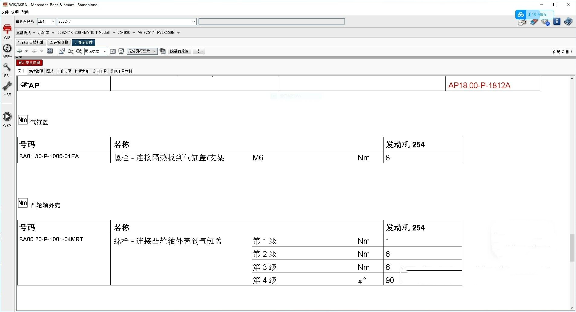Click the document vertical scrollbar thumb
The width and height of the screenshot is (576, 312).
(x=572, y=248)
